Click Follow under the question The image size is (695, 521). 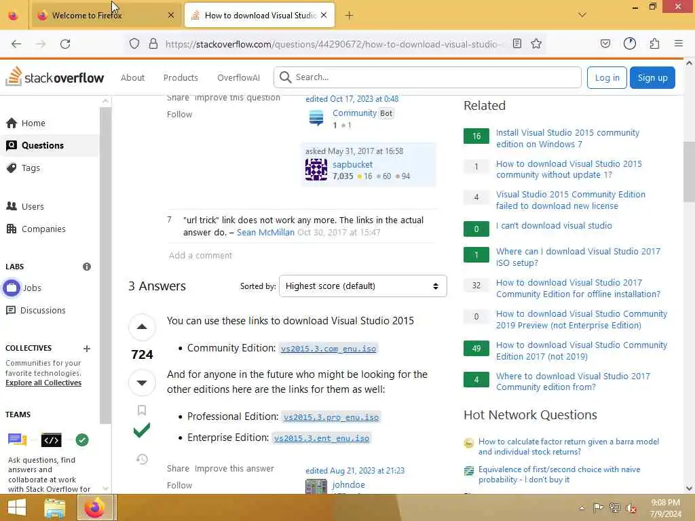[179, 114]
